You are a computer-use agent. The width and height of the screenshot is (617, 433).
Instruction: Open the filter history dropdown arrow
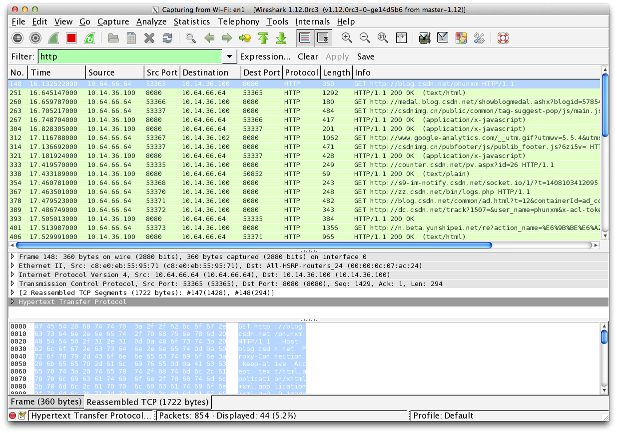click(x=229, y=56)
